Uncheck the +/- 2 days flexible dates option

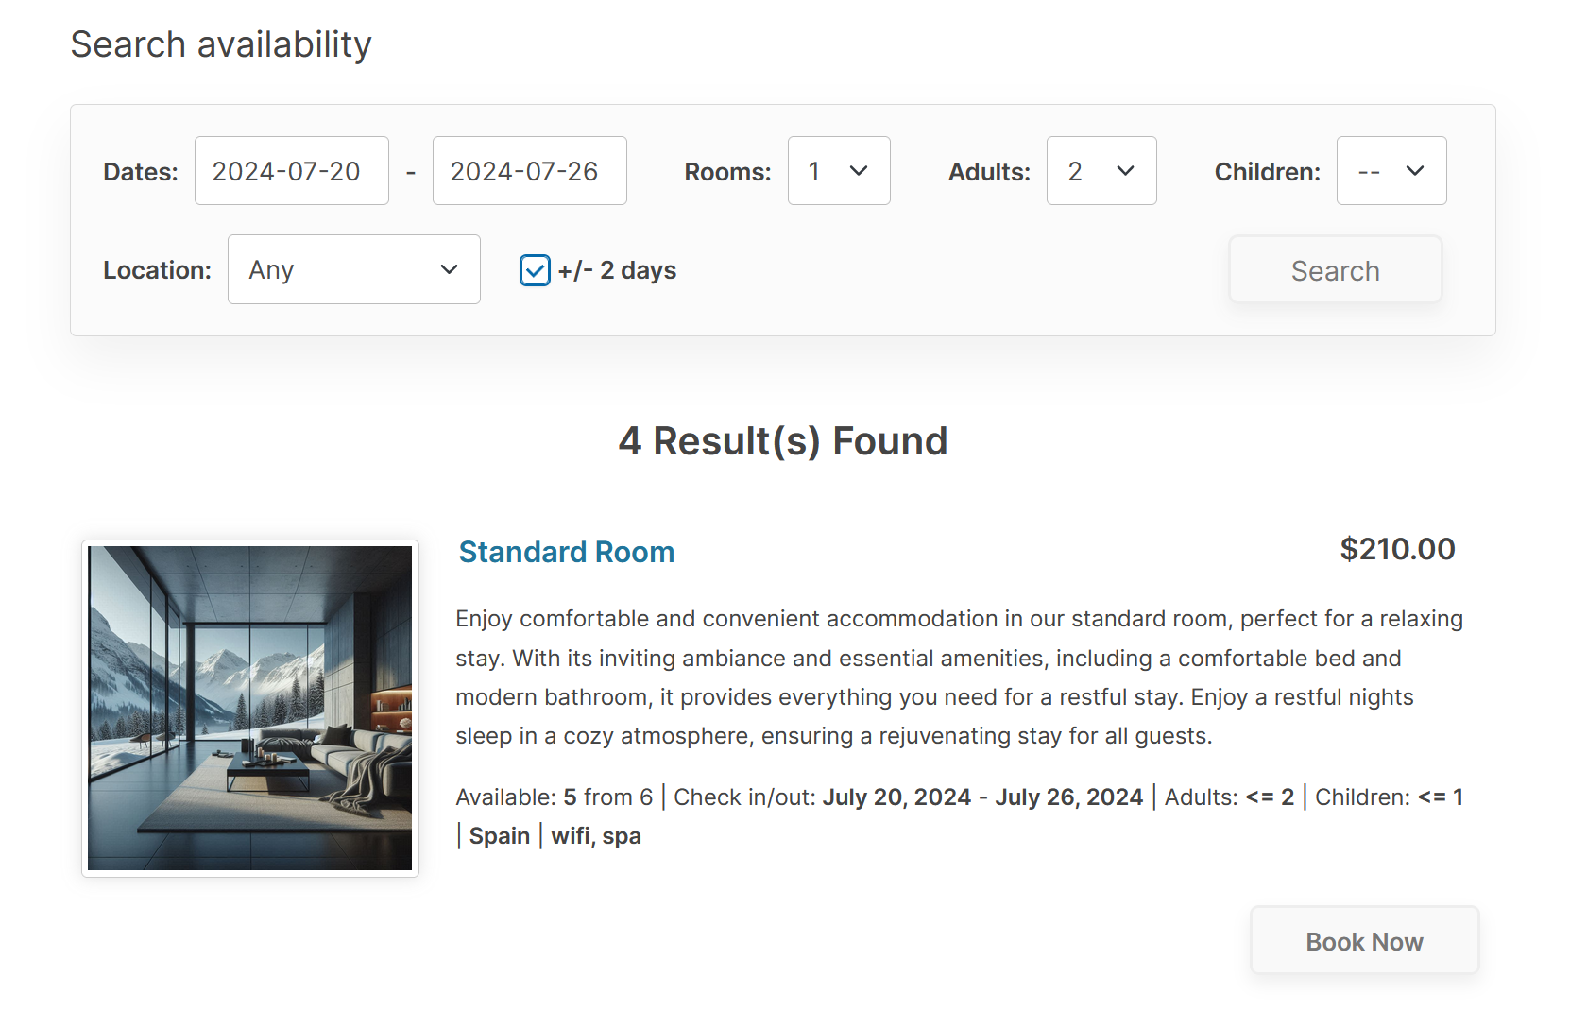(535, 270)
